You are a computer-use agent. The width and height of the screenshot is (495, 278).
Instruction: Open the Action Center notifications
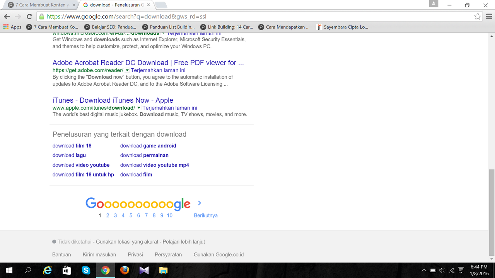point(461,270)
